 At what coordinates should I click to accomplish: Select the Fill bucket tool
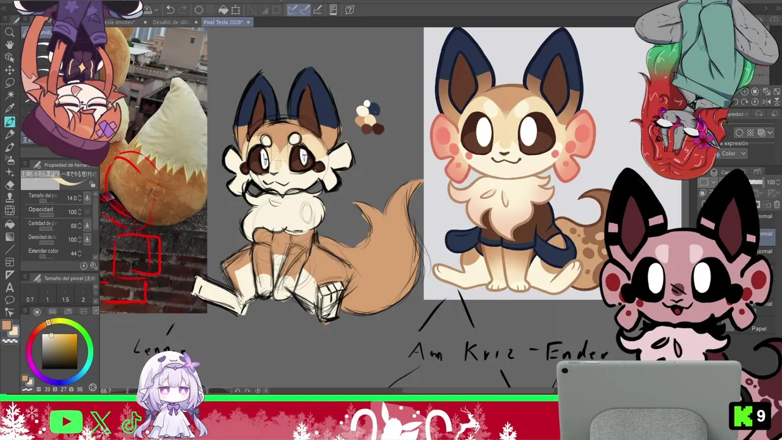(x=10, y=224)
